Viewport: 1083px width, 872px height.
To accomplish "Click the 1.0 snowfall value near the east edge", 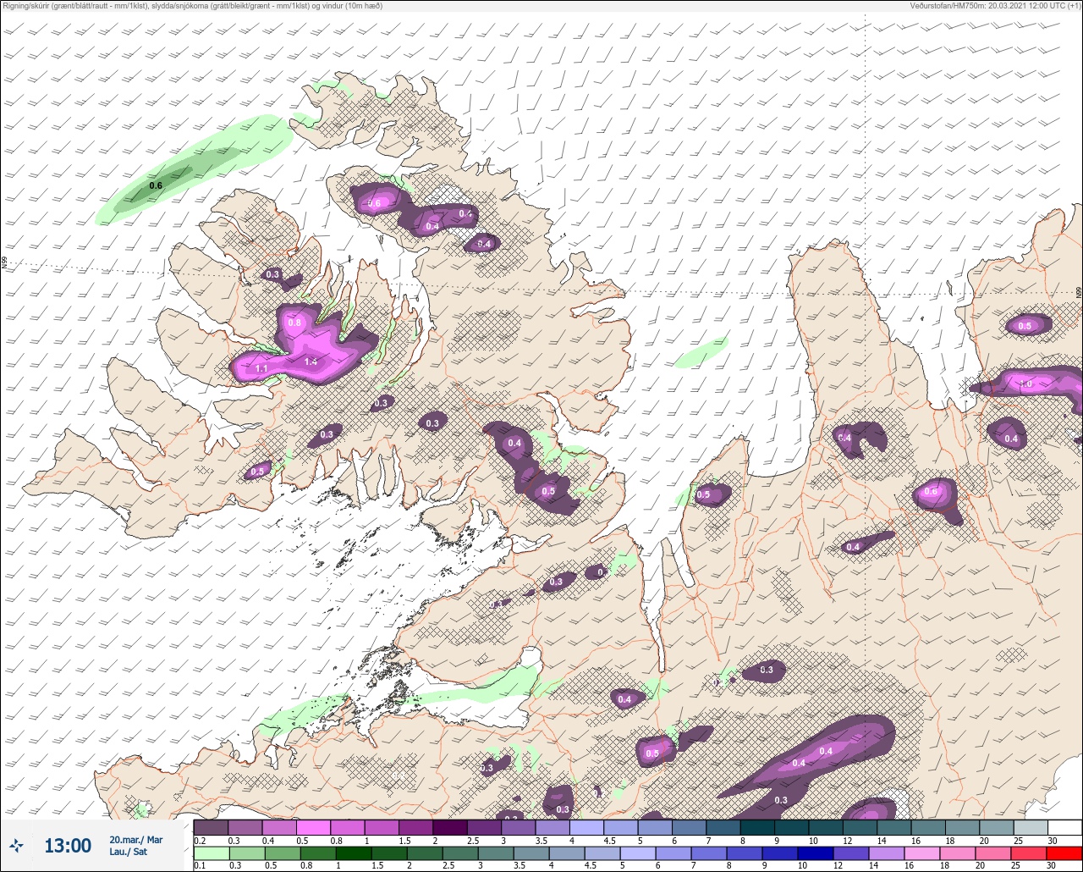I will tap(1026, 384).
